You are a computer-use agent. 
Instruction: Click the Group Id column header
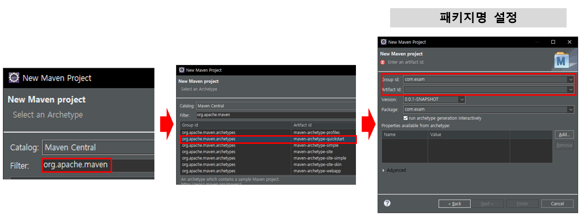[x=236, y=125]
